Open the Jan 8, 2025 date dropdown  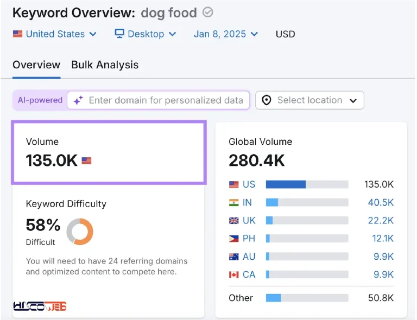coord(226,34)
